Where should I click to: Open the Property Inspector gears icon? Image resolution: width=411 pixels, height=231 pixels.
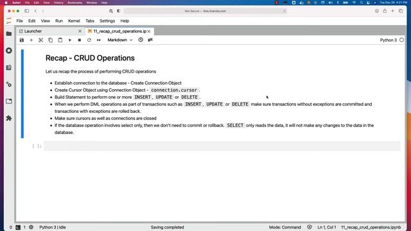click(9, 84)
